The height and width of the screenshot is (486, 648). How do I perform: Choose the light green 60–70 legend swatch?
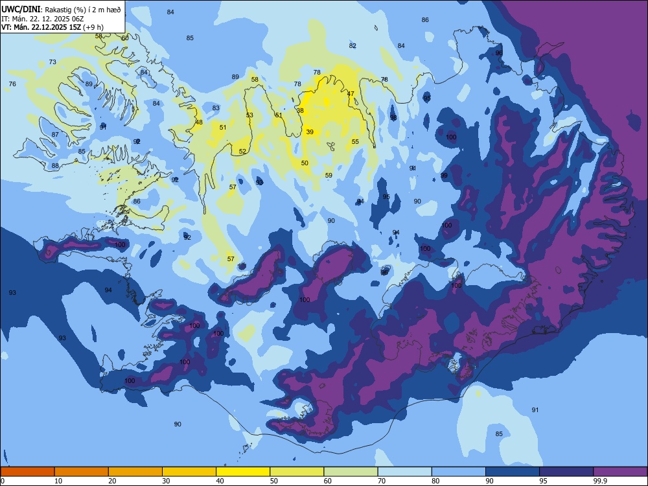coord(351,472)
